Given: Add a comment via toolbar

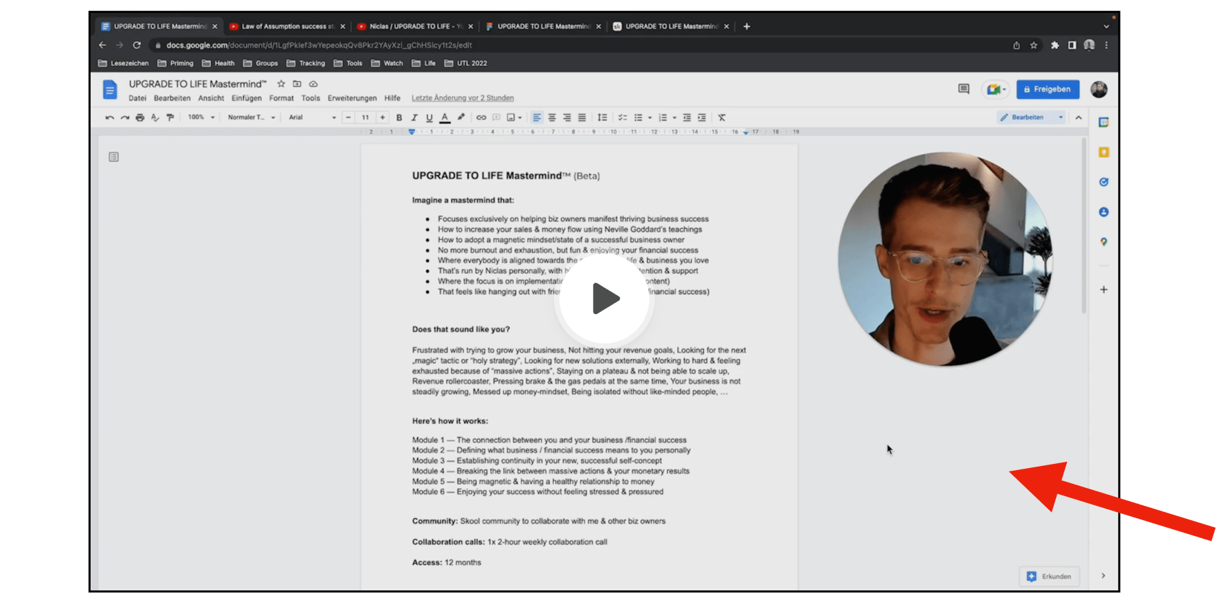Looking at the screenshot, I should (496, 118).
